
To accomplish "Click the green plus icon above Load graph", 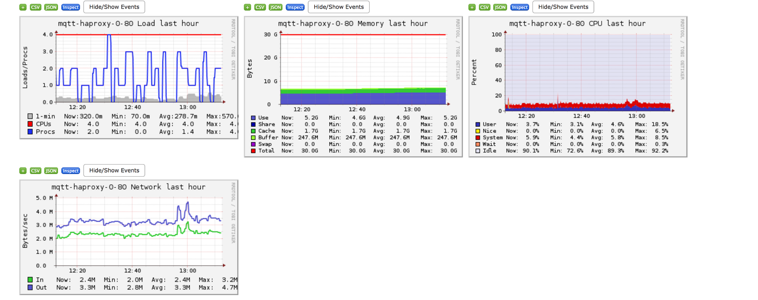I will (23, 7).
